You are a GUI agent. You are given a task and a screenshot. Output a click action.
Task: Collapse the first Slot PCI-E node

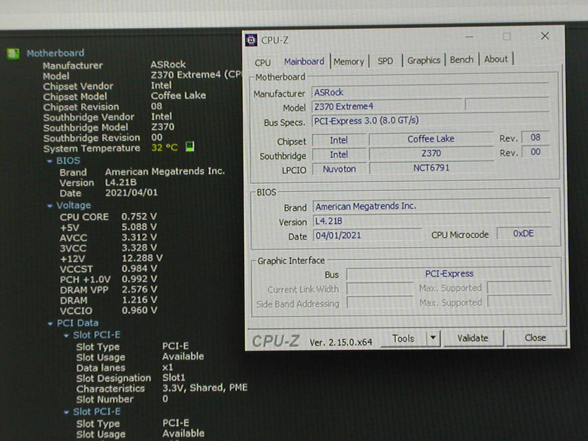coord(66,336)
